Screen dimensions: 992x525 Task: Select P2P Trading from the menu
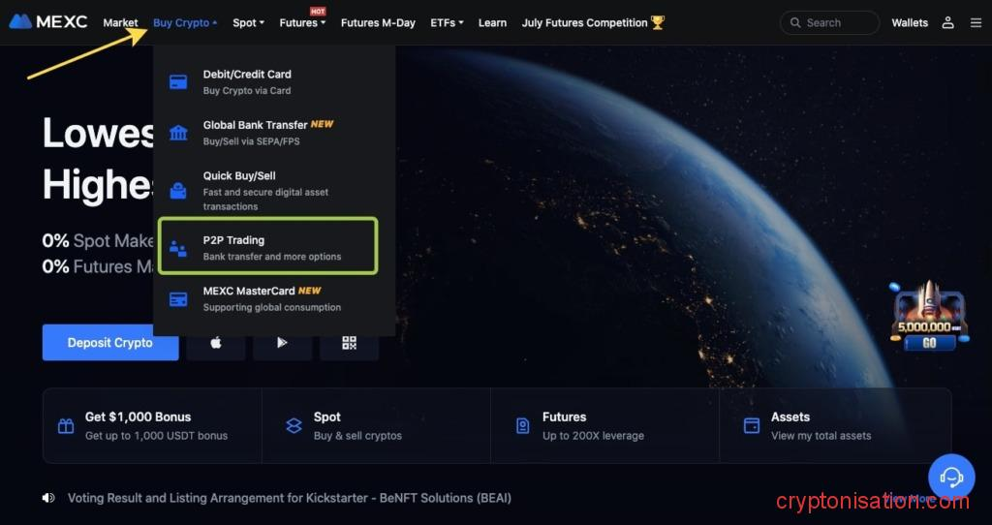coord(267,247)
